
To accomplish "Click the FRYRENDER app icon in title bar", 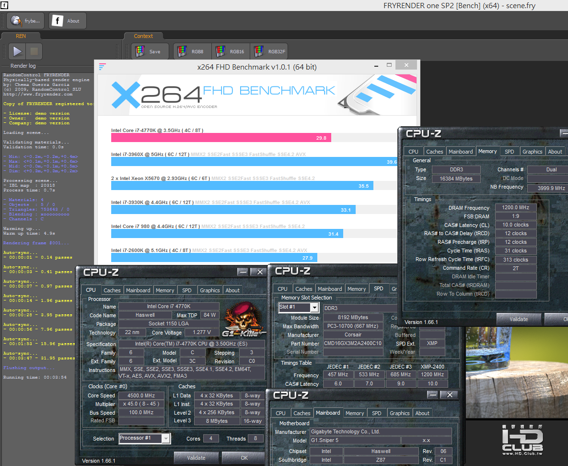I will coord(4,5).
